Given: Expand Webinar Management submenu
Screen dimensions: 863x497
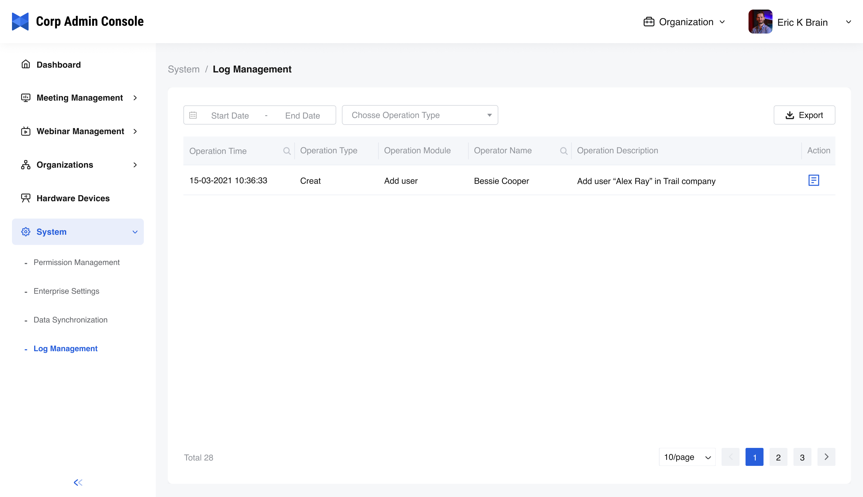Looking at the screenshot, I should pyautogui.click(x=80, y=131).
